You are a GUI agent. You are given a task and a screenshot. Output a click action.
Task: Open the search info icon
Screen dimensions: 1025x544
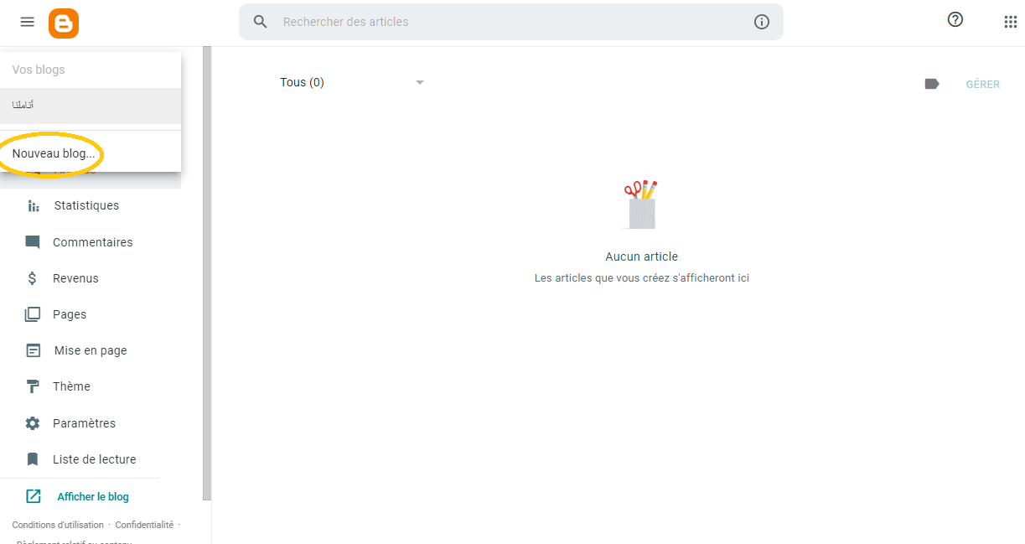click(762, 22)
